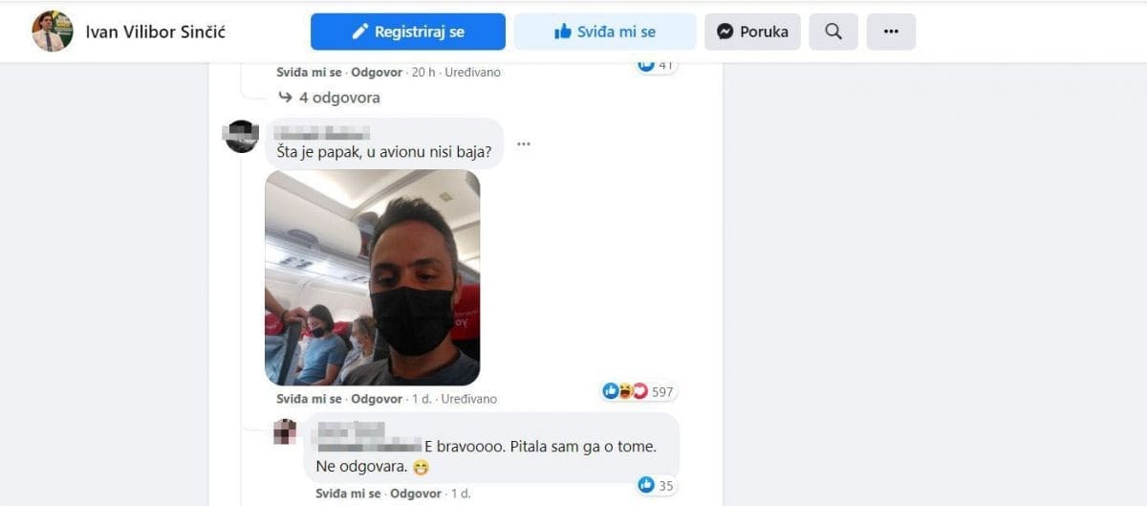
Task: Click Uređivano label under photo comment
Action: click(466, 399)
